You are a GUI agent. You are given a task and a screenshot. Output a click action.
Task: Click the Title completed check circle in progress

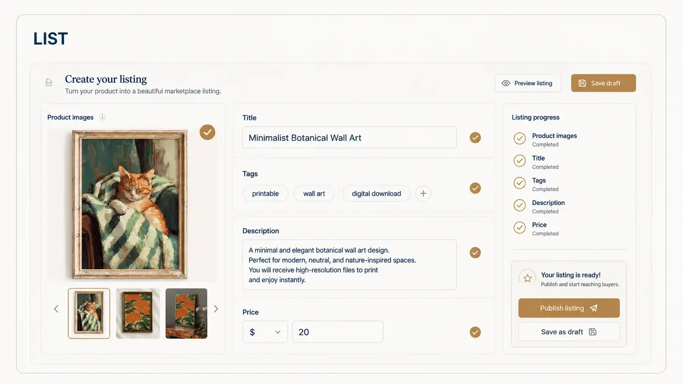pos(520,160)
